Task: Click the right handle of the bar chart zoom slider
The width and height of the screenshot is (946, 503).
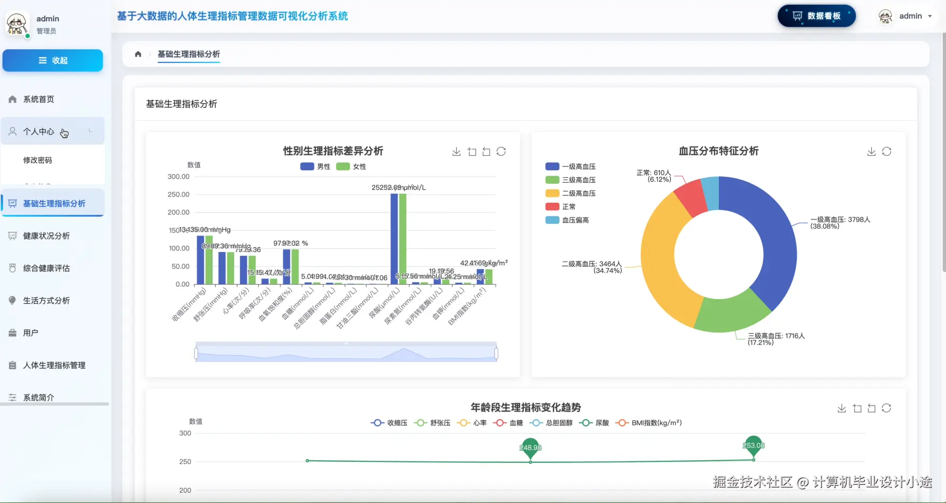Action: [x=497, y=353]
